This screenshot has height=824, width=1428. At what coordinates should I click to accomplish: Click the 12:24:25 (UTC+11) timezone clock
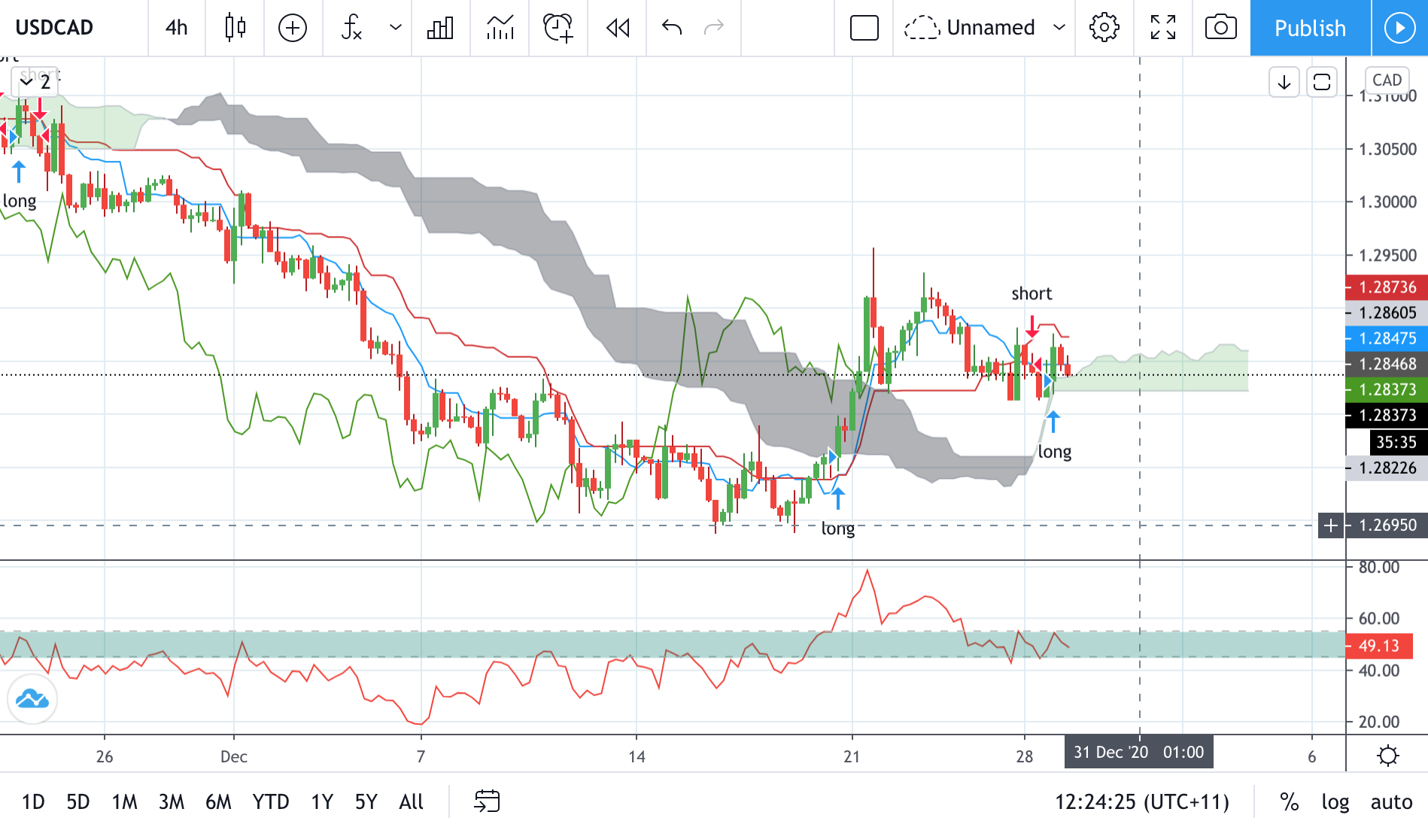pyautogui.click(x=1141, y=802)
